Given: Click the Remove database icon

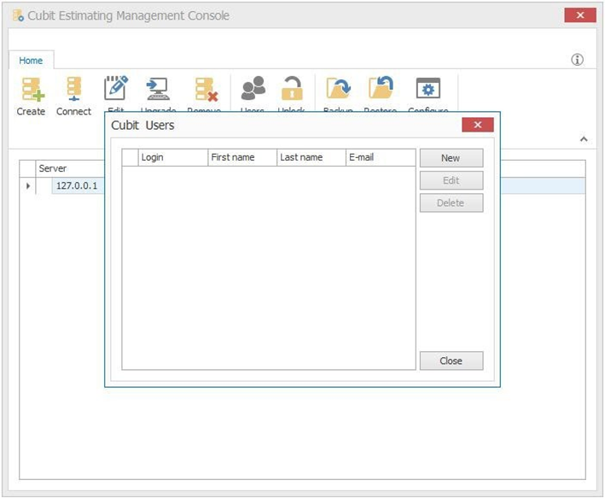Looking at the screenshot, I should point(206,89).
